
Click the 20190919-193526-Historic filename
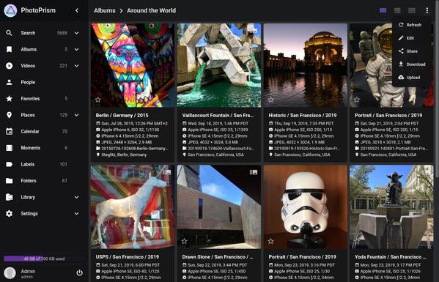(307, 149)
